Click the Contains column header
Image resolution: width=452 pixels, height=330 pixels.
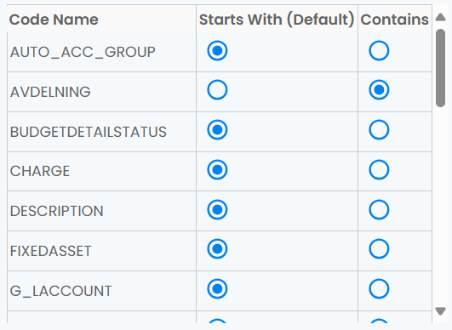click(395, 19)
